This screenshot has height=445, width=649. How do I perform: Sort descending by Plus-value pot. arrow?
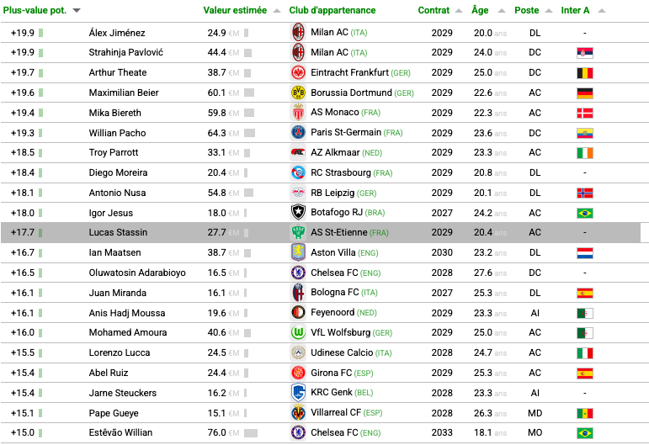(77, 11)
